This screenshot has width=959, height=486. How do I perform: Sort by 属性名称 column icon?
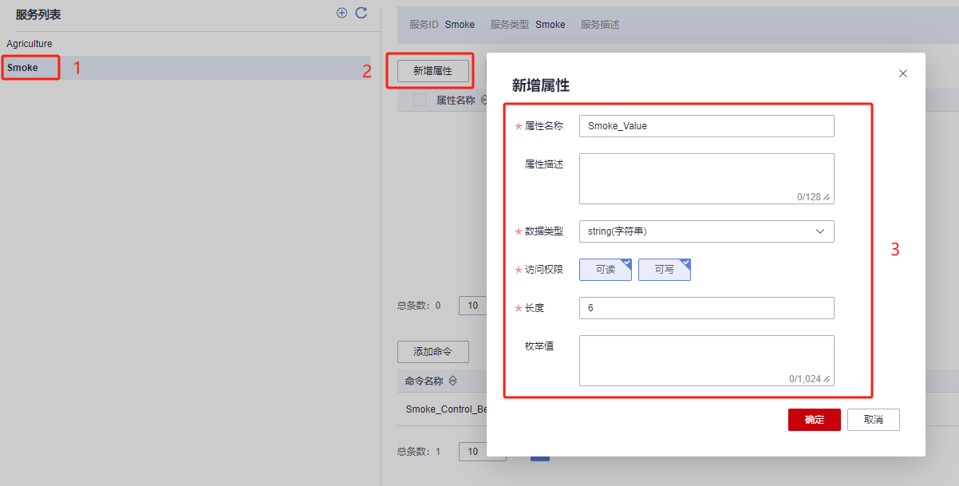(x=483, y=101)
